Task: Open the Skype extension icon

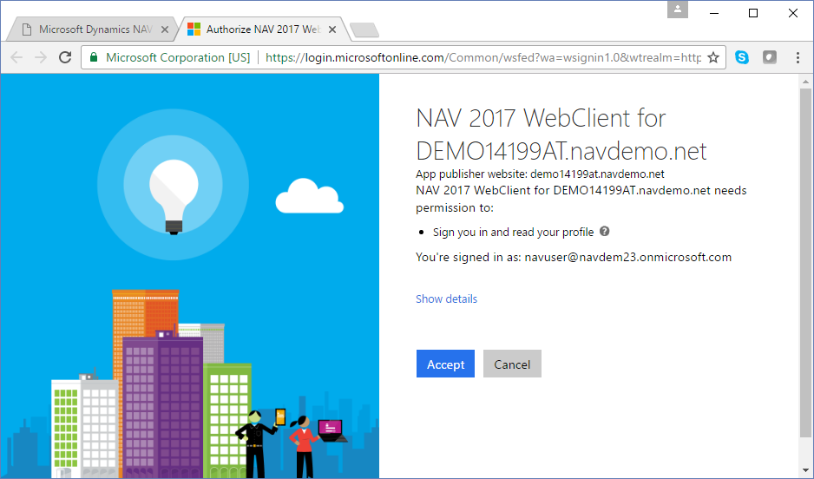Action: pyautogui.click(x=742, y=57)
